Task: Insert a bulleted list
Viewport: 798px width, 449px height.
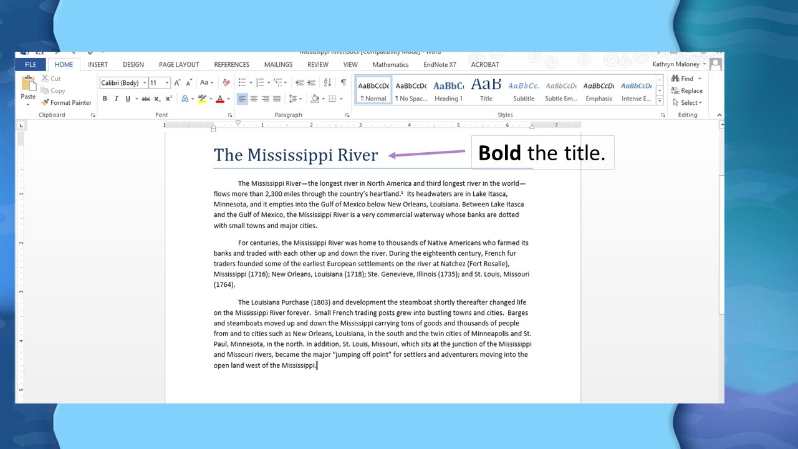Action: [x=243, y=82]
